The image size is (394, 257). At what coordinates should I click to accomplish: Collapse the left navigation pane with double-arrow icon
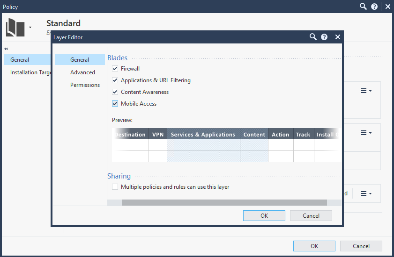coord(6,49)
